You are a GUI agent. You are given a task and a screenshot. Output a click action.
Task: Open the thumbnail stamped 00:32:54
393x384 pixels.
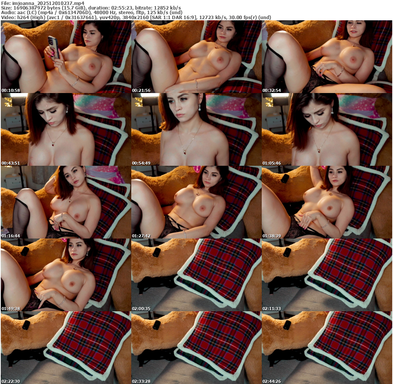click(327, 57)
